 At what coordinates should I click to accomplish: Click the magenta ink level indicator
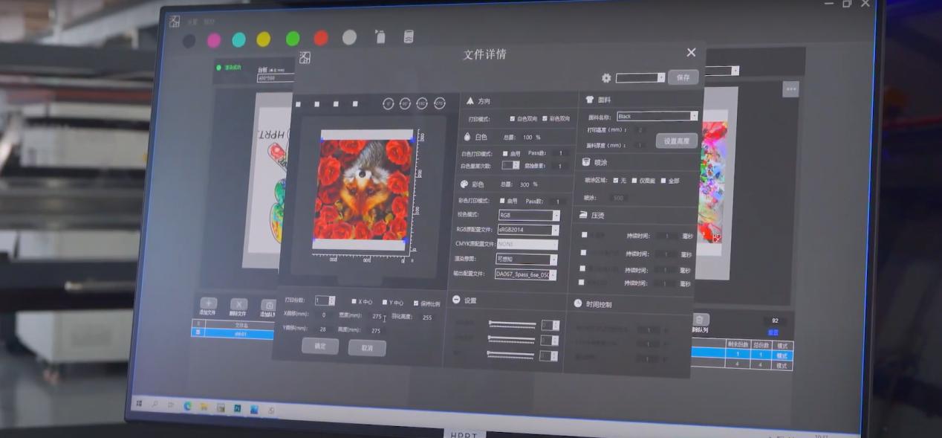coord(214,39)
